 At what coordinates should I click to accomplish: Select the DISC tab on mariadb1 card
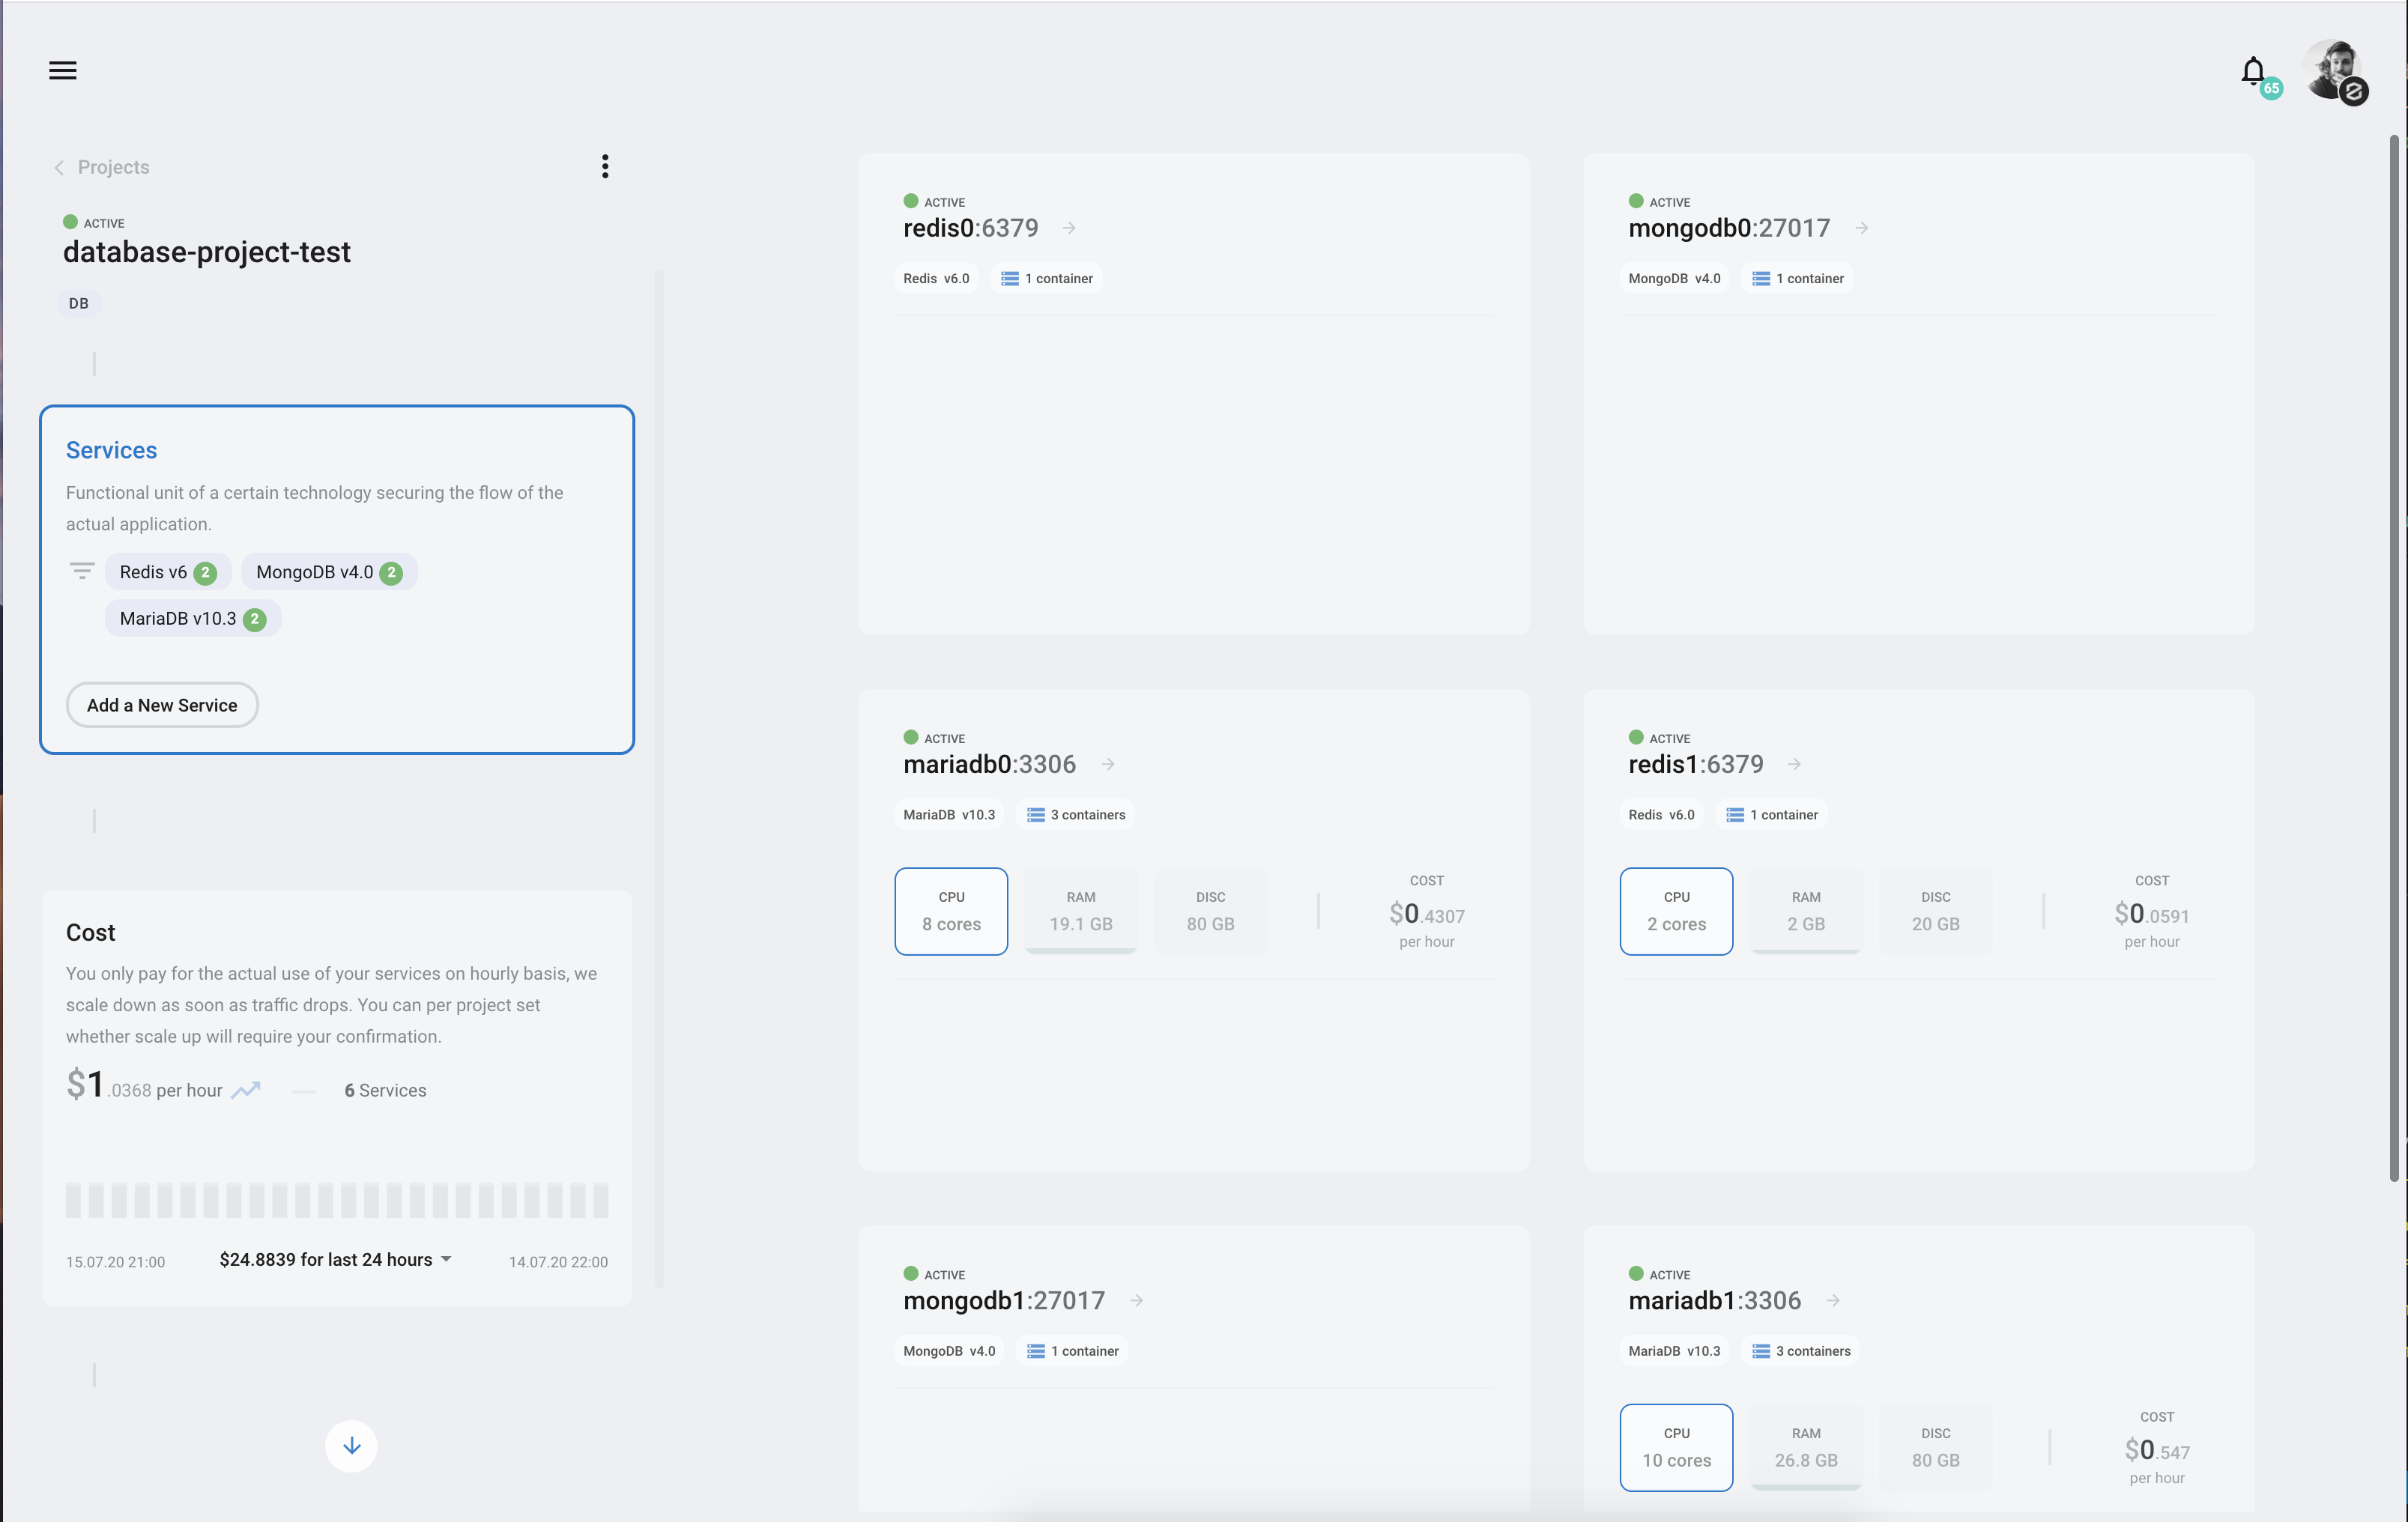(1935, 1447)
